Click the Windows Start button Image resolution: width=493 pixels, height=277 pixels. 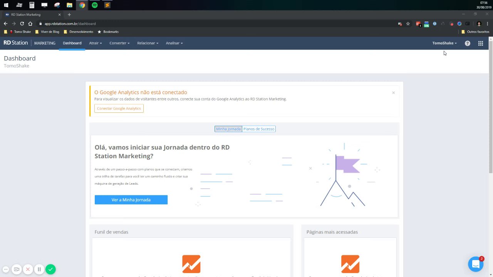pyautogui.click(x=6, y=5)
